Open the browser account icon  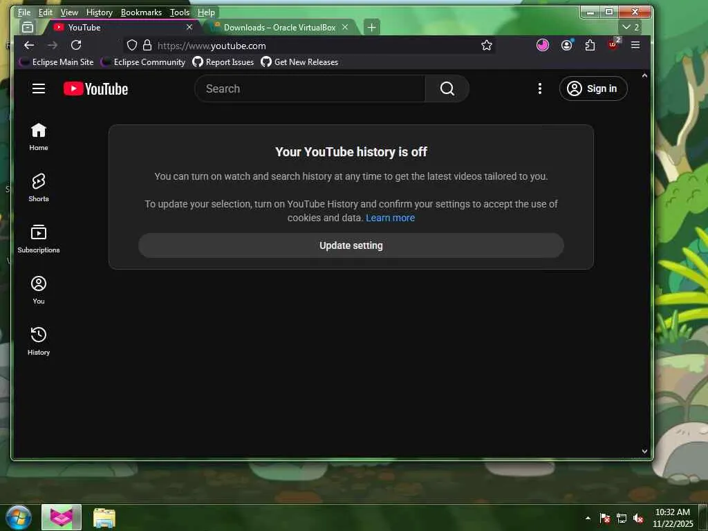coord(566,45)
